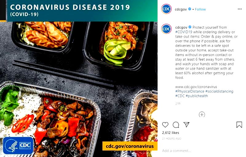The image size is (246, 157).
Task: Click the CDC logo badge on the photo
Action: coord(18,146)
